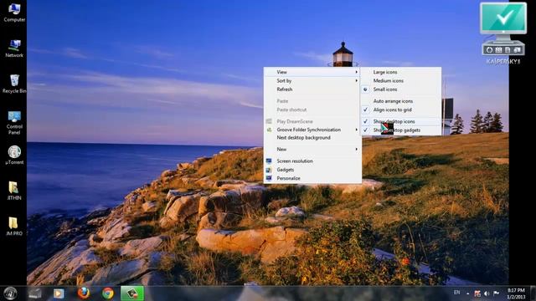Launch Firefox from the taskbar
Screen dimensions: 536x301
(x=84, y=293)
